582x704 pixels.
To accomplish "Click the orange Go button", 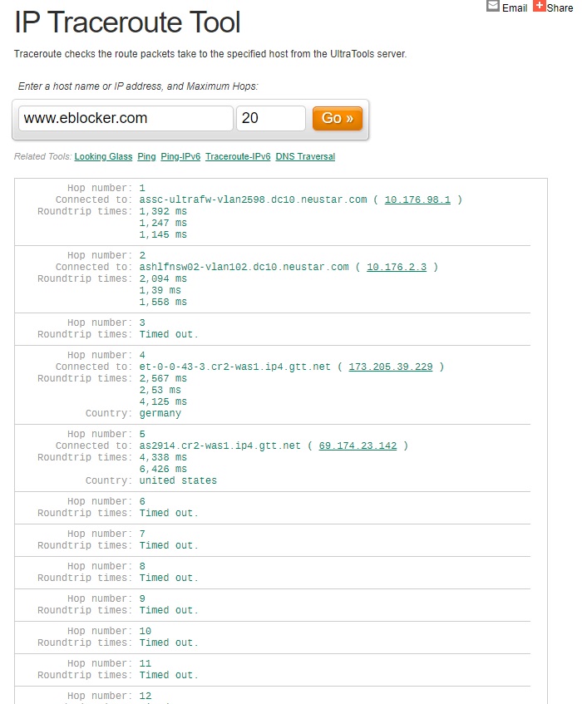I will pyautogui.click(x=338, y=118).
